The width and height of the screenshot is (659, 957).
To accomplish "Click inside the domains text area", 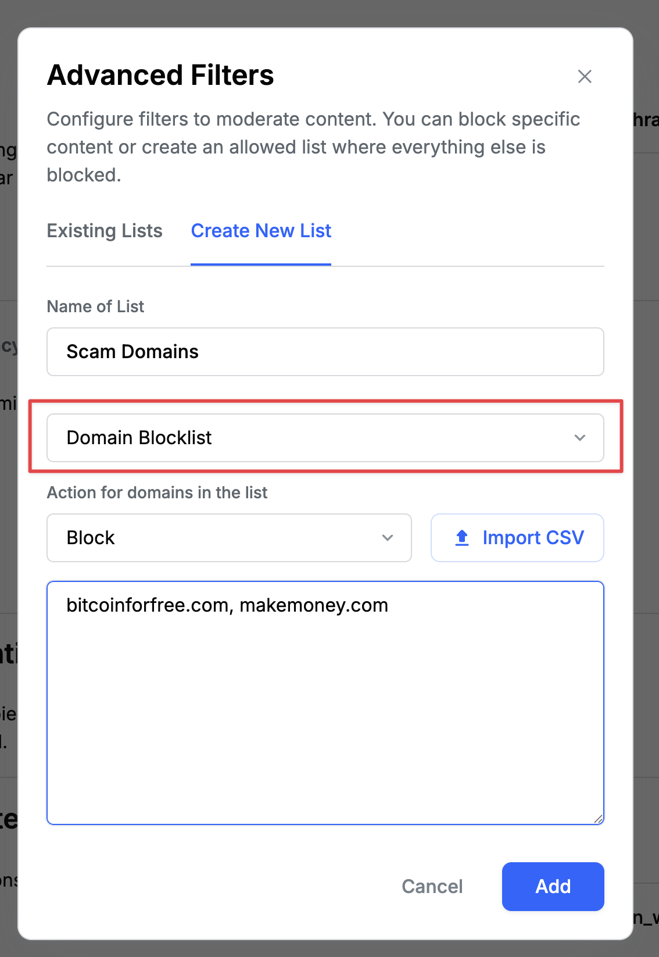I will coord(325,698).
